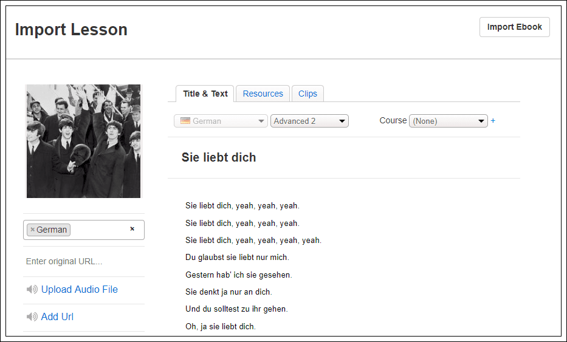Remove the German tag with its x
This screenshot has height=342, width=567.
(x=33, y=230)
